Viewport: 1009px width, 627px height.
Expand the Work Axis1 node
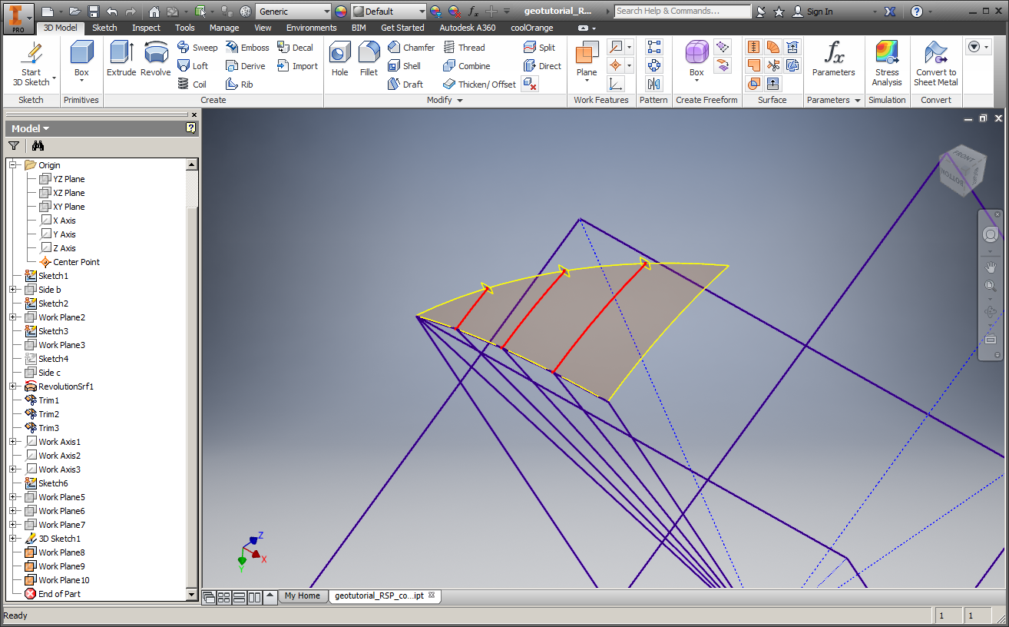pos(13,442)
